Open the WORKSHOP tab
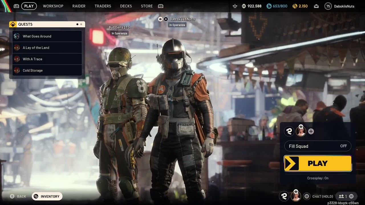This screenshot has height=205, width=365. click(x=53, y=6)
